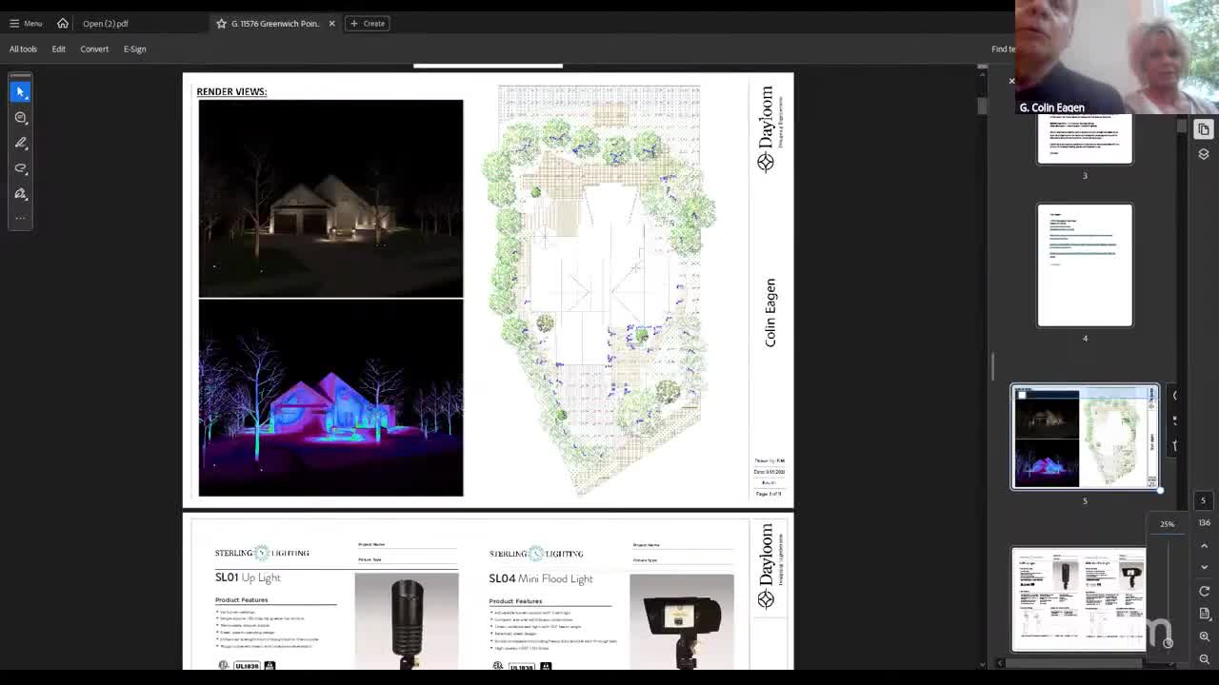This screenshot has width=1219, height=685.
Task: Toggle the page thumbnails panel
Action: (1204, 129)
